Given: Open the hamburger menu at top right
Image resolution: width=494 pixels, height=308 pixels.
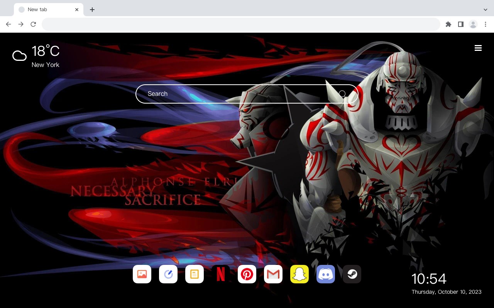Looking at the screenshot, I should (478, 48).
